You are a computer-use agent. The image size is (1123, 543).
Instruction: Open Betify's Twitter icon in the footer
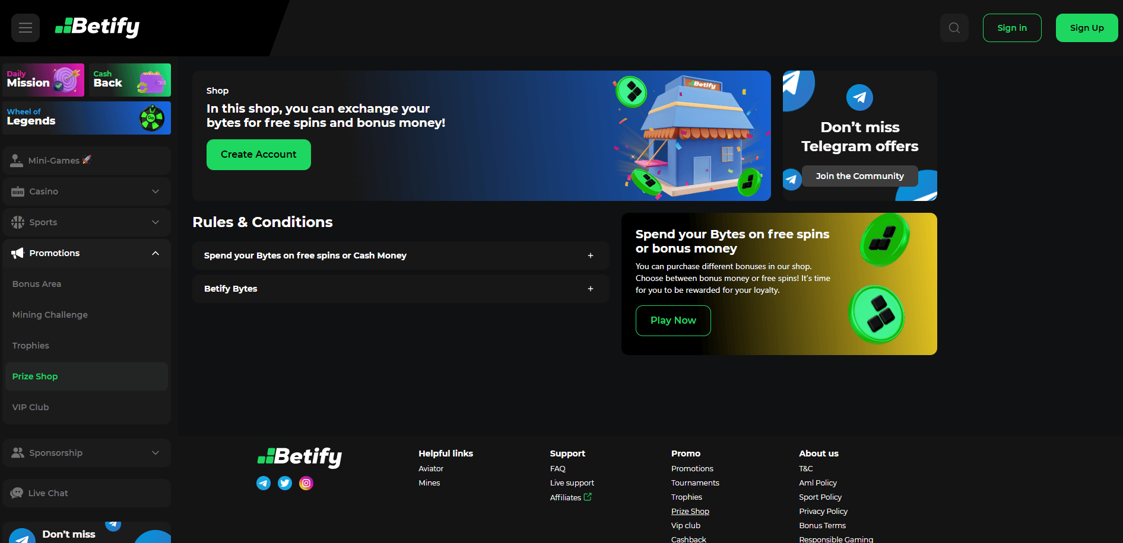(x=284, y=483)
